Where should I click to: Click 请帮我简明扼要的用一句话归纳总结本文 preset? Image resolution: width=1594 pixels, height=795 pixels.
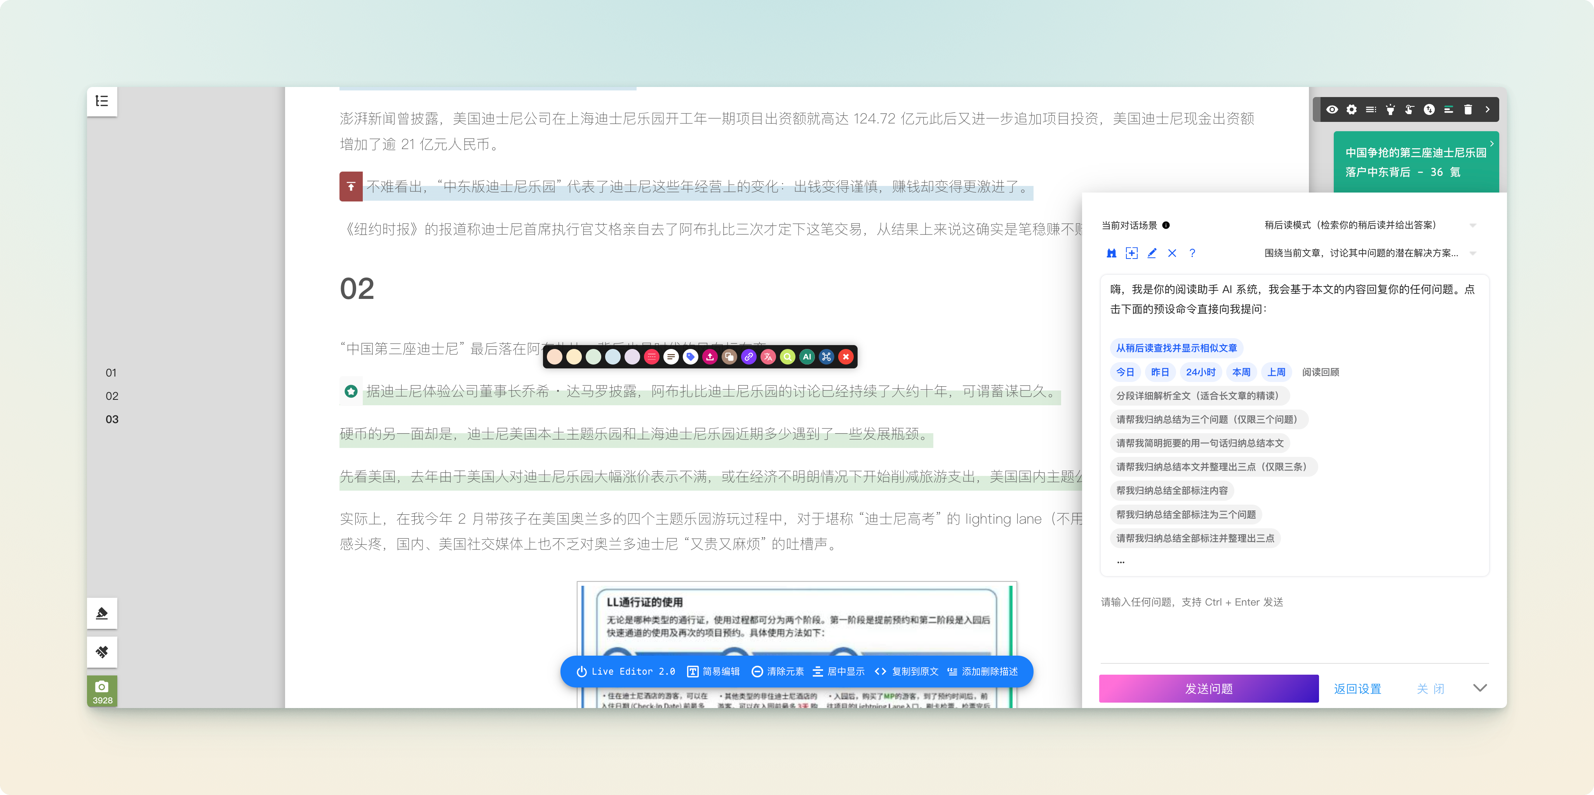[1200, 443]
